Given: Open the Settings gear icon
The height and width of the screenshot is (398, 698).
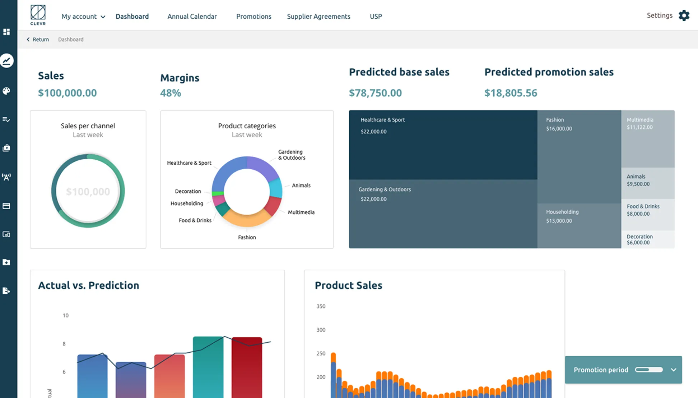Looking at the screenshot, I should [684, 15].
